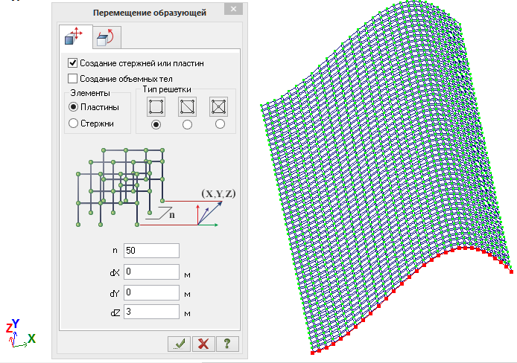517x363 pixels.
Task: Select the 'Стержни' radio option
Action: [x=73, y=123]
